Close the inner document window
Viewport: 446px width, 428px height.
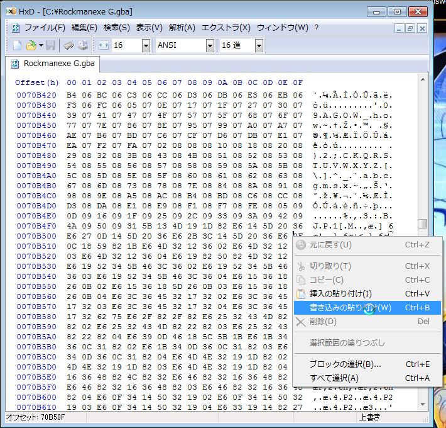(422, 28)
